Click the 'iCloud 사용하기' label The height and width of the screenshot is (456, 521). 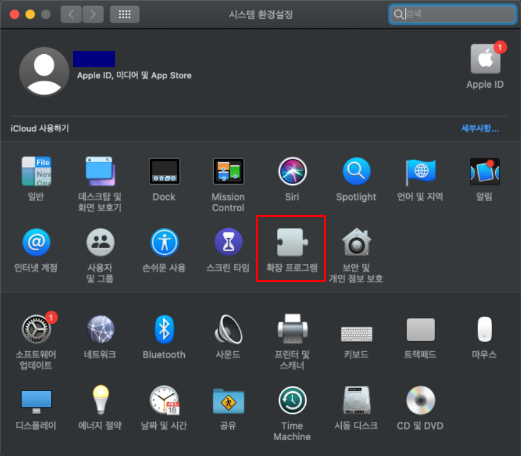[40, 129]
